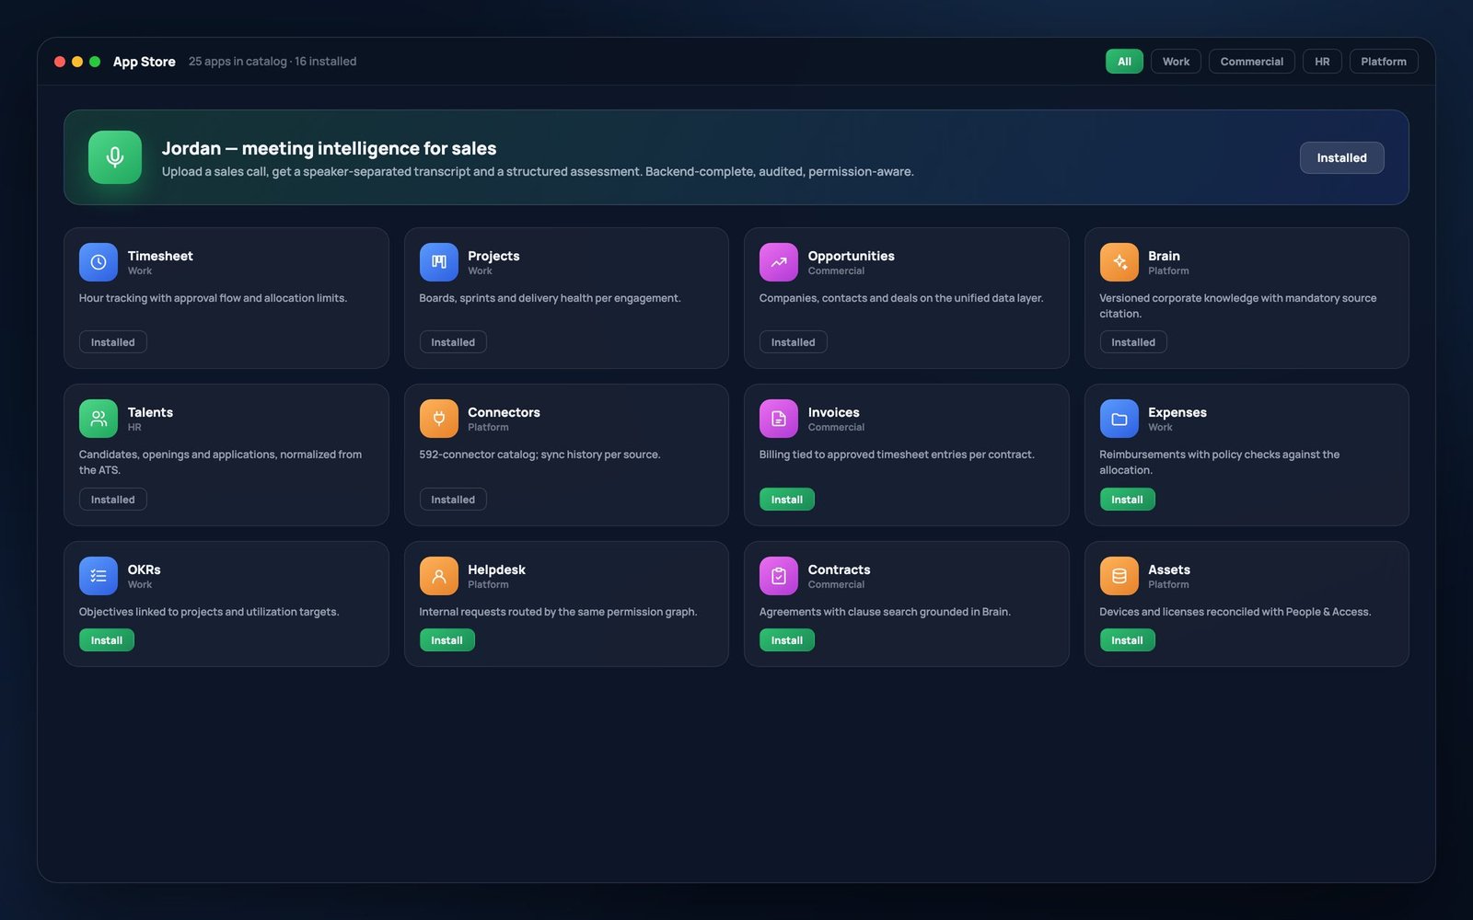
Task: Click the Opportunities app title
Action: point(851,256)
